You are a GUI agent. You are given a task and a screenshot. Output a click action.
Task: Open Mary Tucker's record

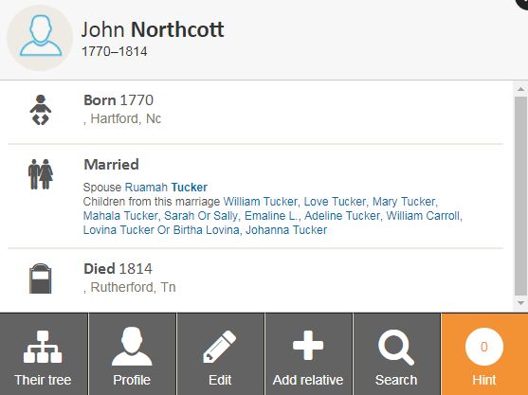[405, 201]
